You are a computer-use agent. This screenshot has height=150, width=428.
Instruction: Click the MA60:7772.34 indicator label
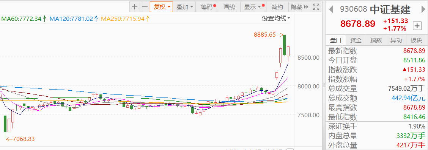click(x=24, y=19)
